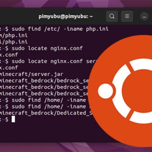Click the command 'sudo find /etc/ -iname php.ini'
This screenshot has height=152, width=152.
pyautogui.click(x=60, y=29)
